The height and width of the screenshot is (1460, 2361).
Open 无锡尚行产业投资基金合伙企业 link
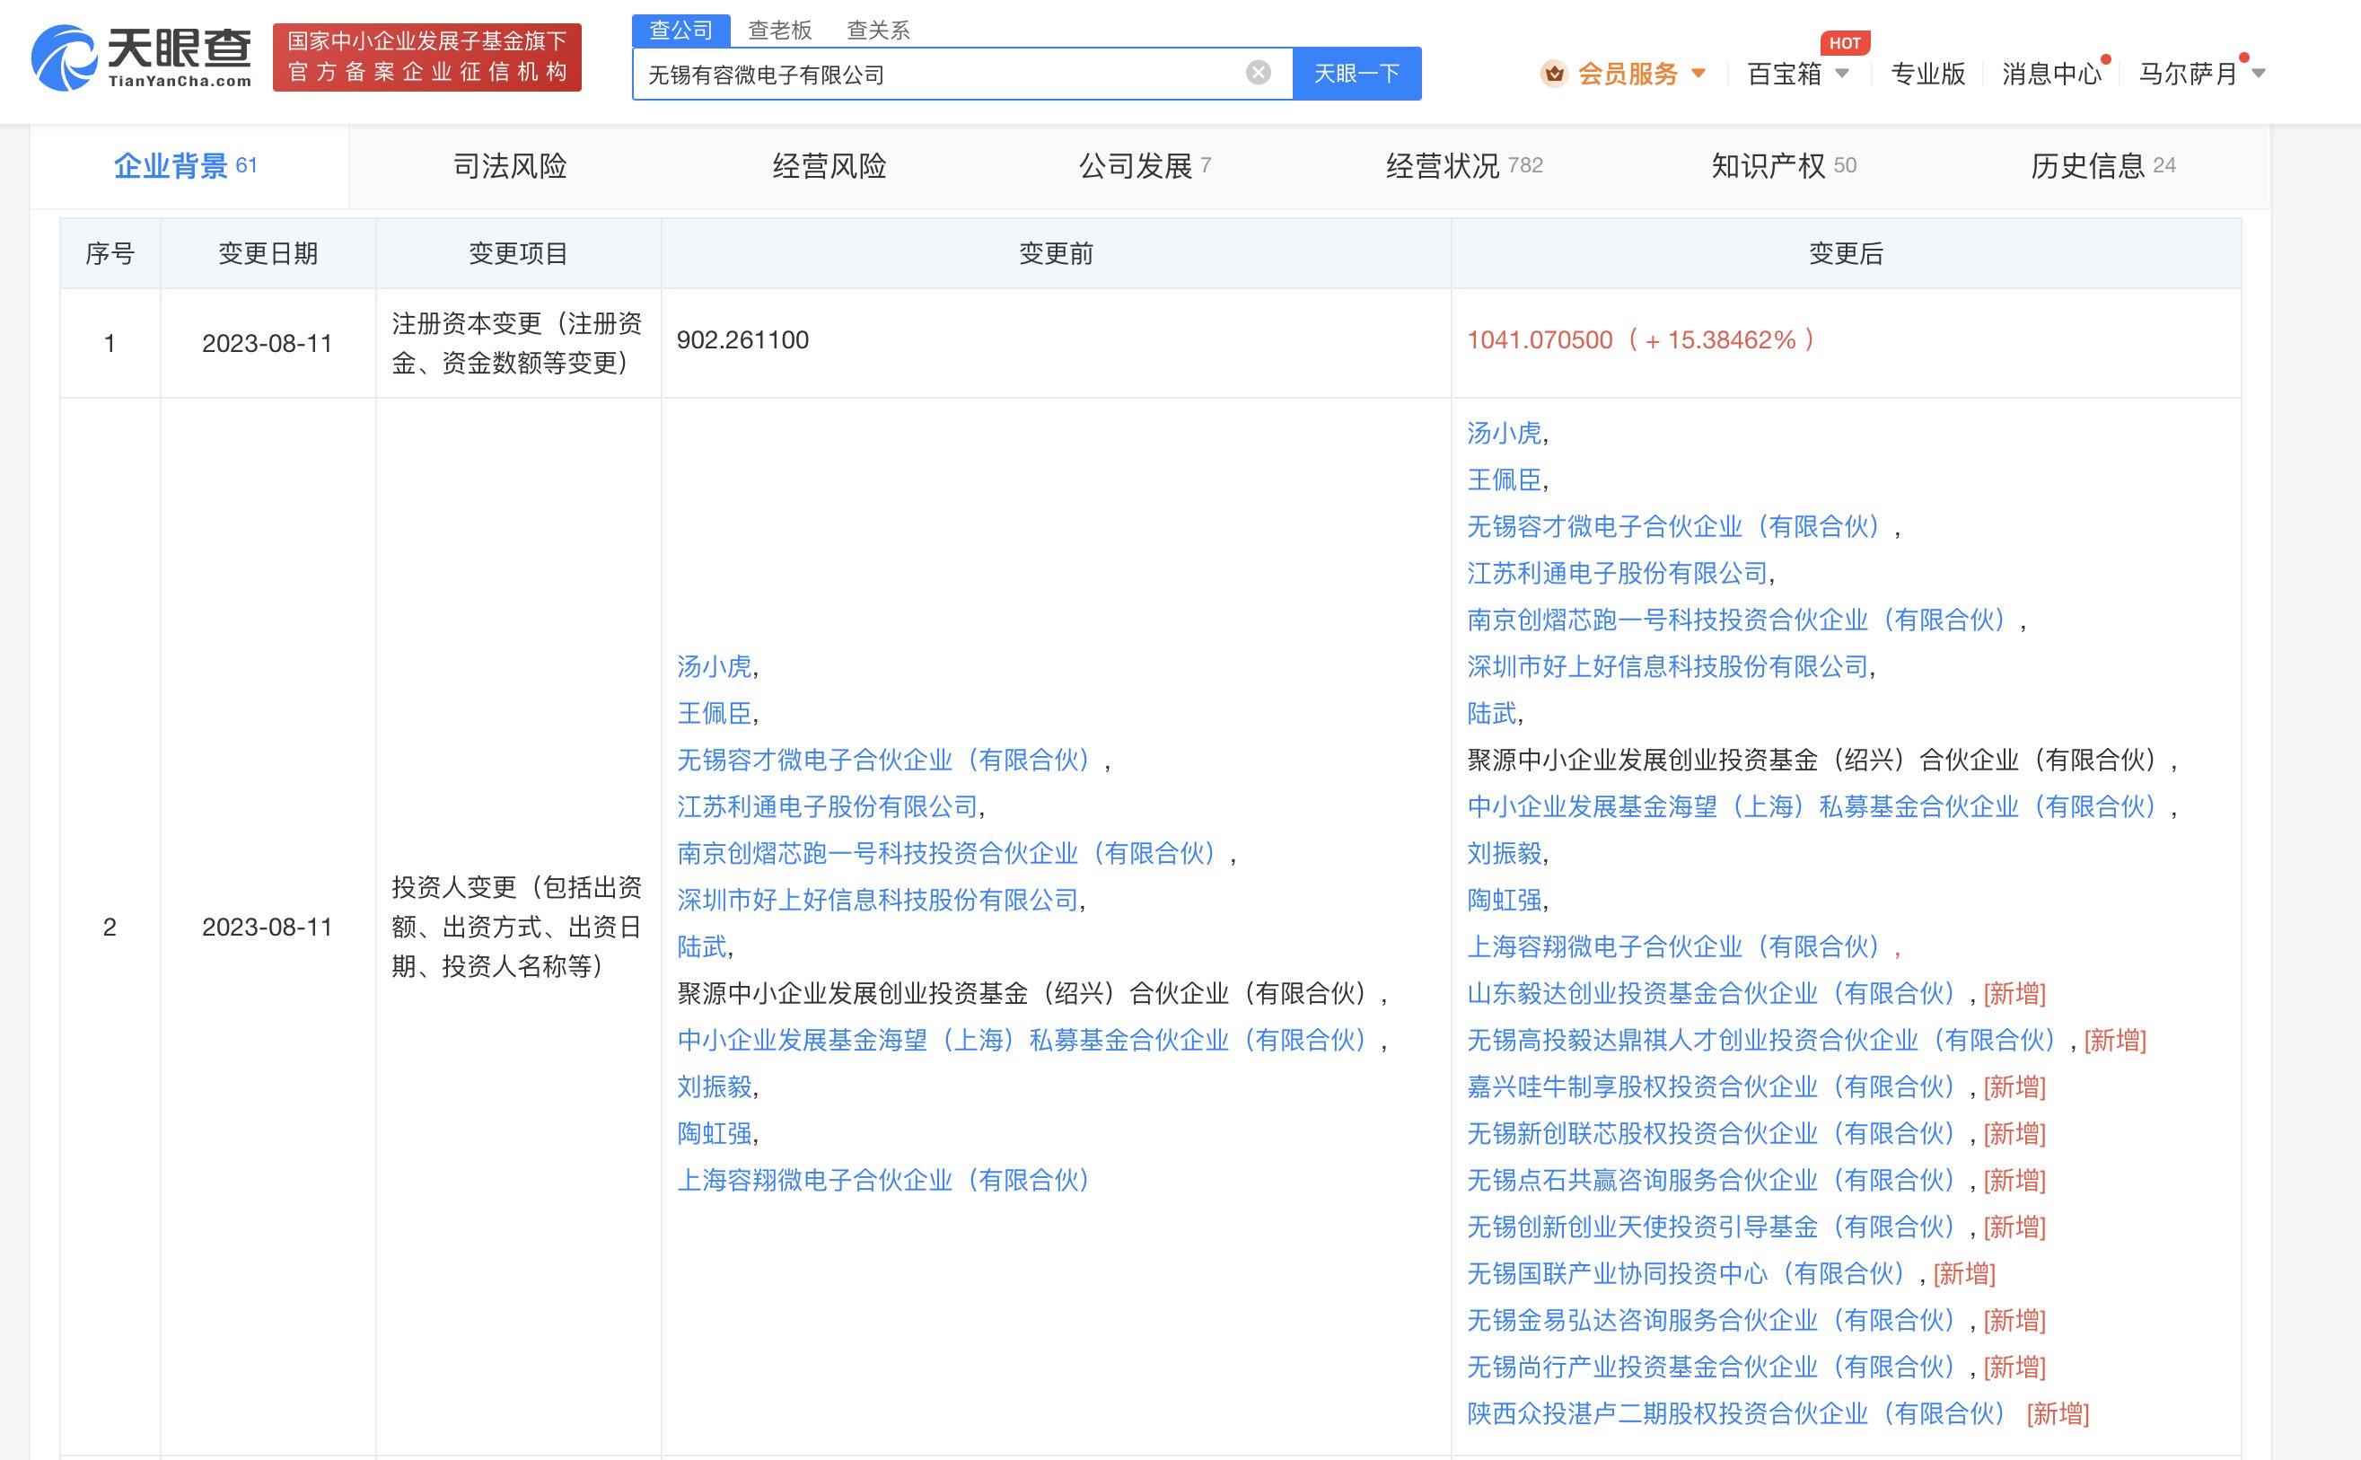coord(1711,1367)
